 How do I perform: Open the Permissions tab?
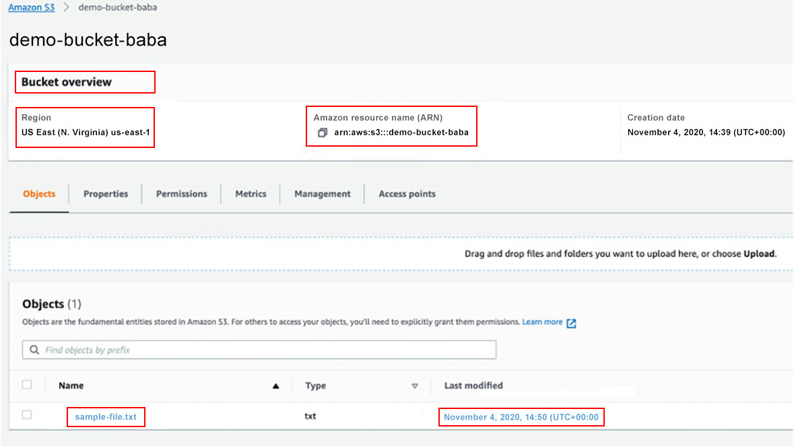pos(181,194)
